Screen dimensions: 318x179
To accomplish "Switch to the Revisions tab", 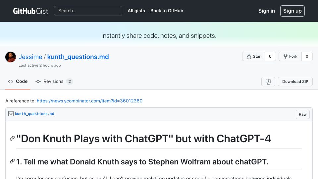I will coord(54,82).
